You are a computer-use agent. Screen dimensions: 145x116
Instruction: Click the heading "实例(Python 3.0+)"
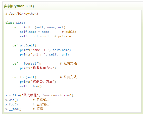pyautogui.click(x=19, y=6)
